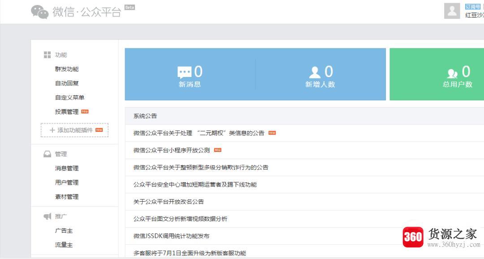The width and height of the screenshot is (484, 259).
Task: Open 图文分析新增视频数据分析 notice
Action: coord(180,219)
